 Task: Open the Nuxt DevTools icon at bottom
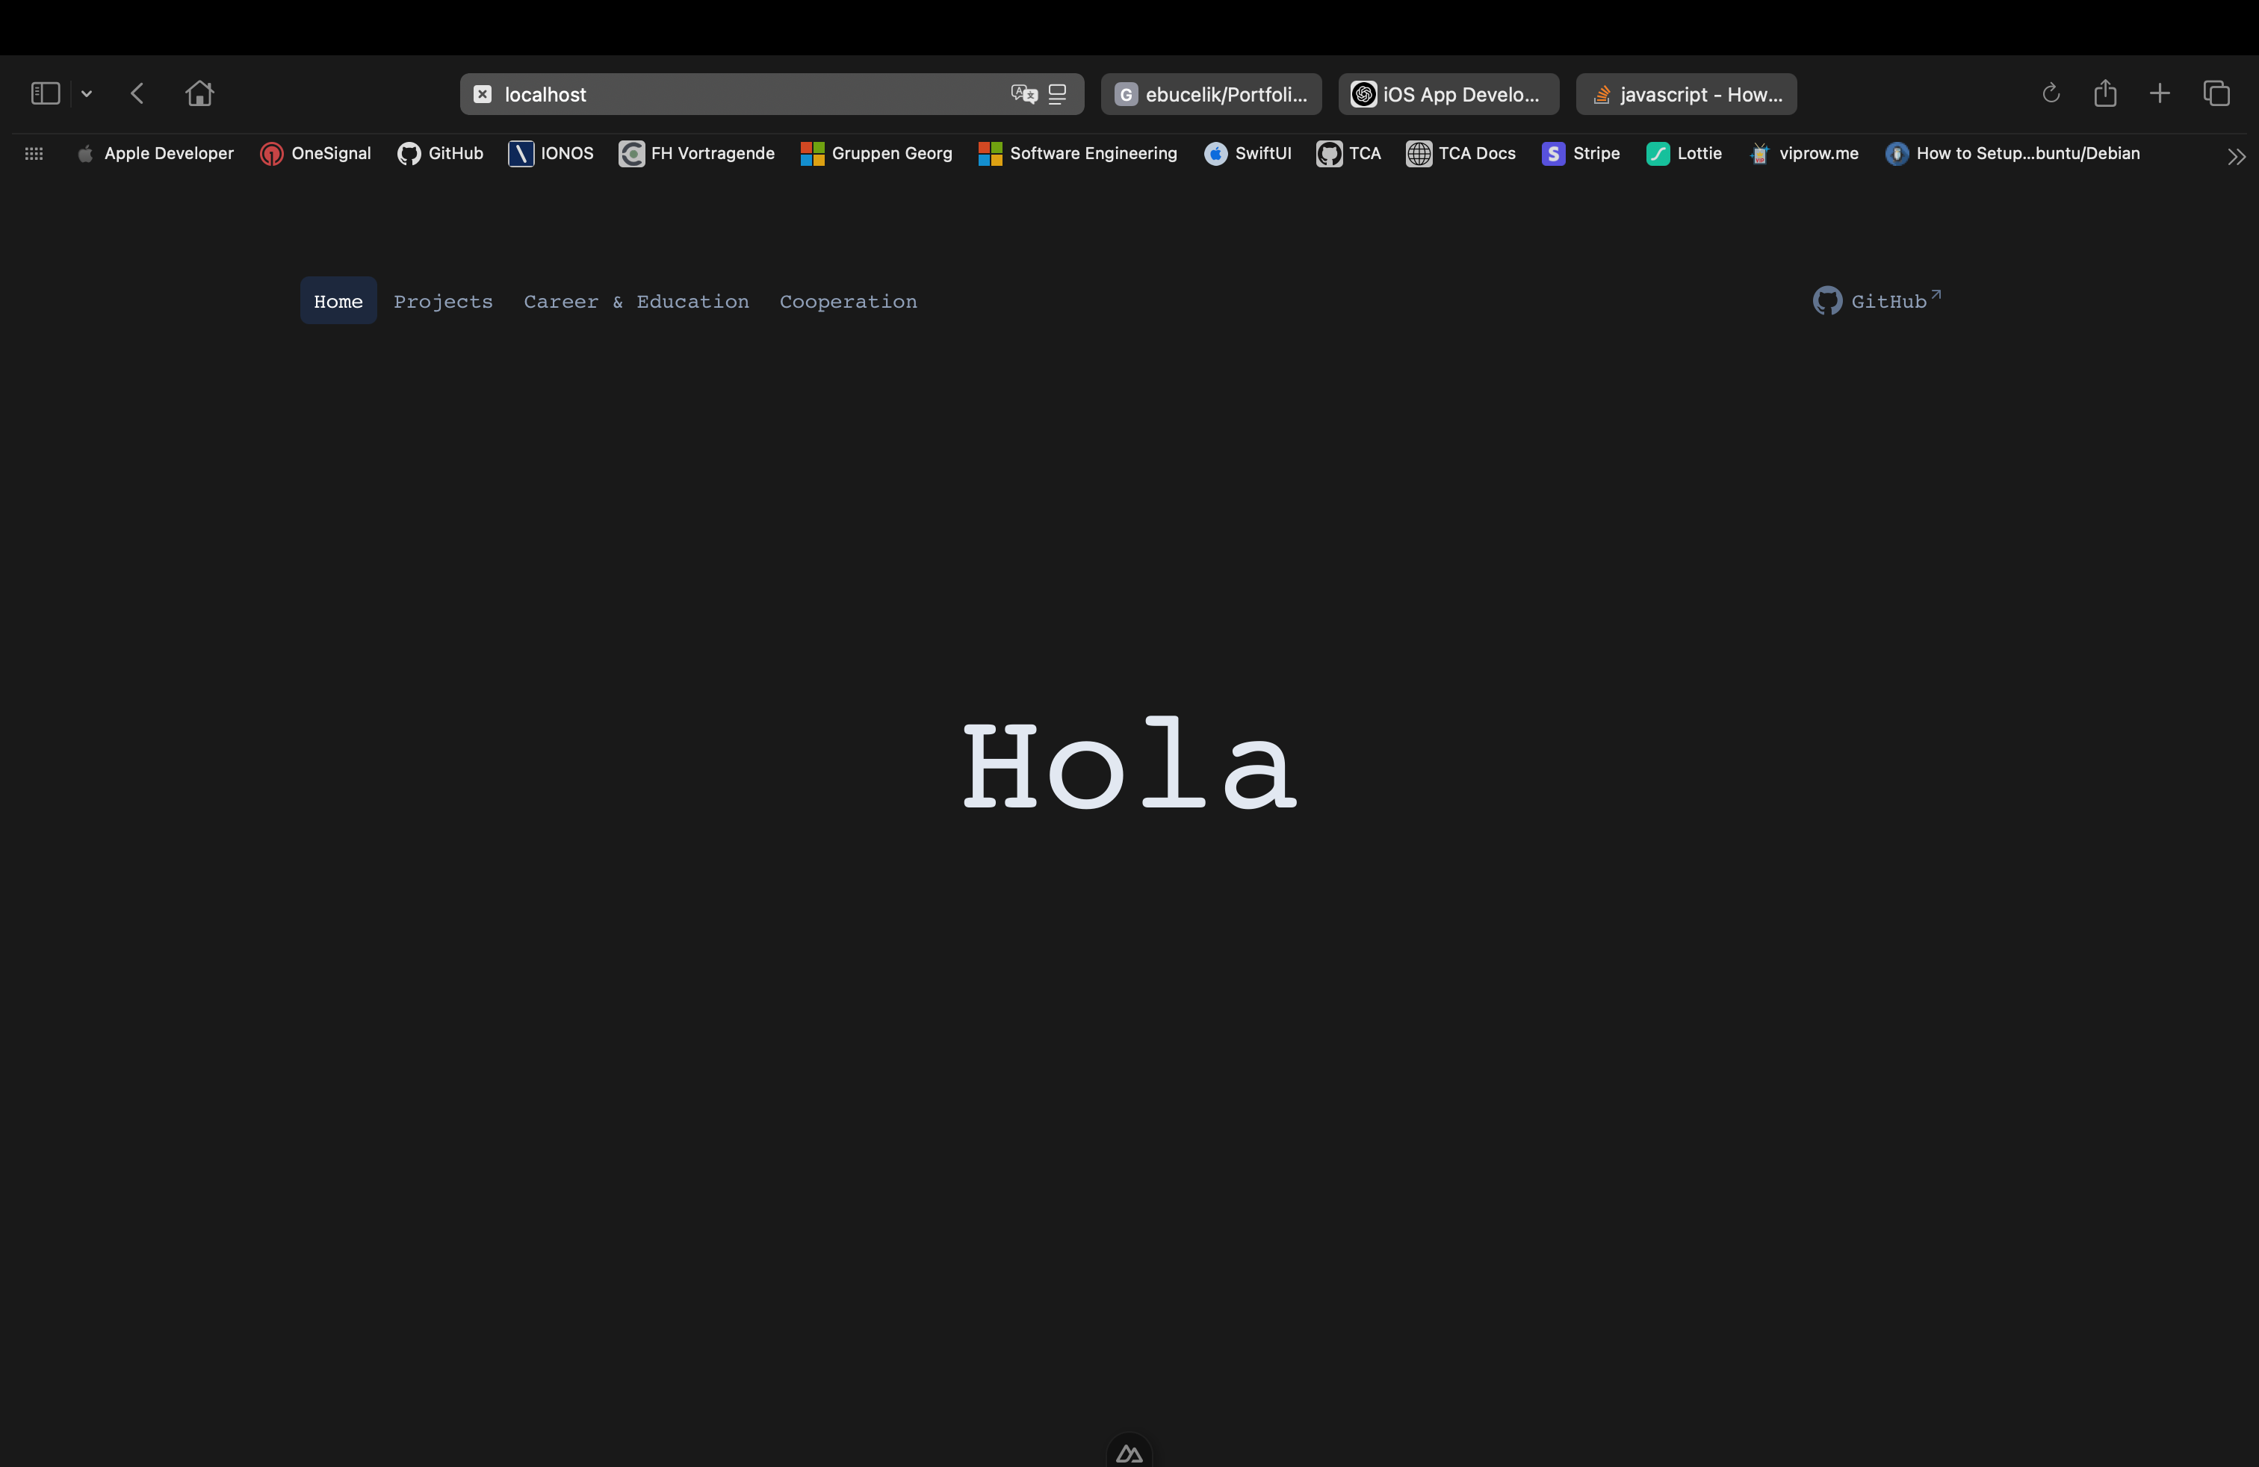pos(1129,1453)
